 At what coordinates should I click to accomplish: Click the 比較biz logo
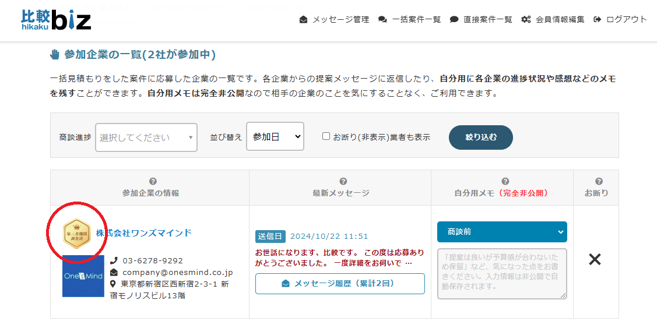[x=56, y=19]
